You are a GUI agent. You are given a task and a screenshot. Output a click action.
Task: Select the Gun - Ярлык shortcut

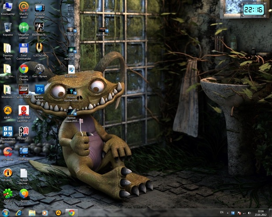(40, 71)
